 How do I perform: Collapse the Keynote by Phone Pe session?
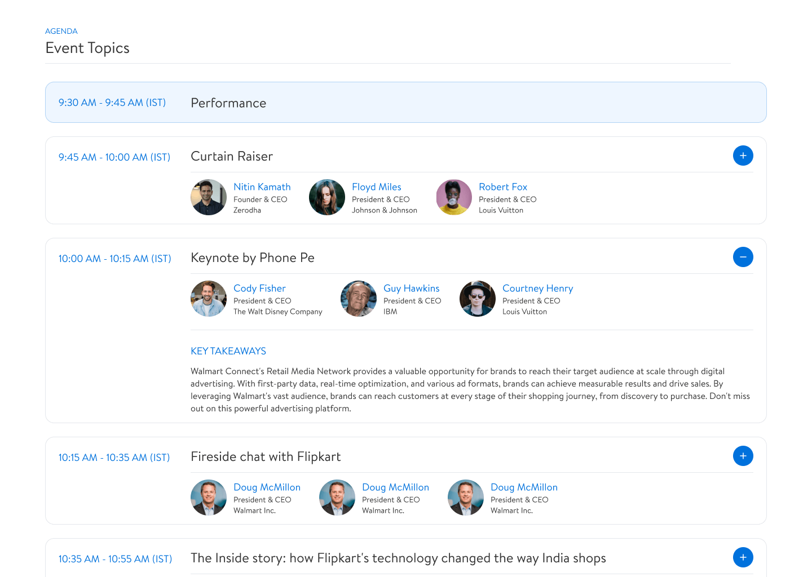743,257
